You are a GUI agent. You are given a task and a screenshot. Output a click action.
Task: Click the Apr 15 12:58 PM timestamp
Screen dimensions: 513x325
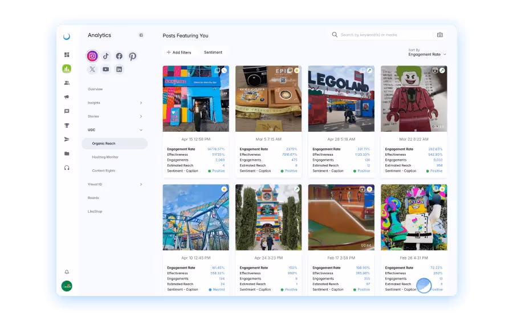196,139
